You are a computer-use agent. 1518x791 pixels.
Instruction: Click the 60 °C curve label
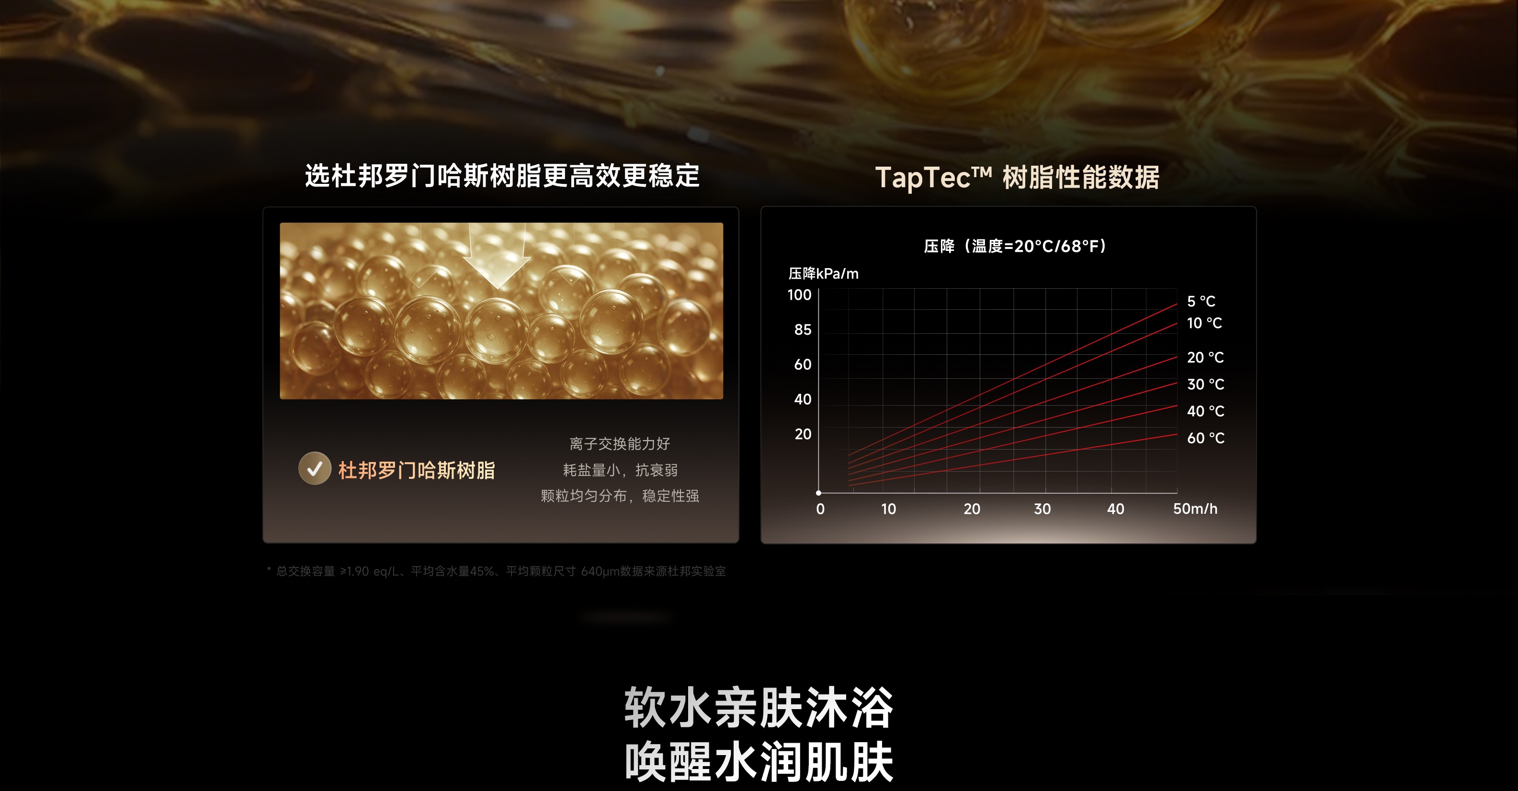pyautogui.click(x=1206, y=438)
